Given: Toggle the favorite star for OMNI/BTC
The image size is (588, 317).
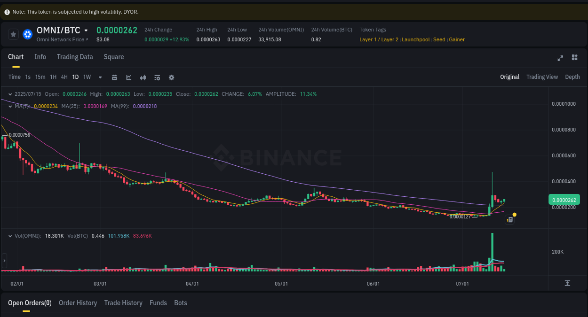Looking at the screenshot, I should 13,34.
